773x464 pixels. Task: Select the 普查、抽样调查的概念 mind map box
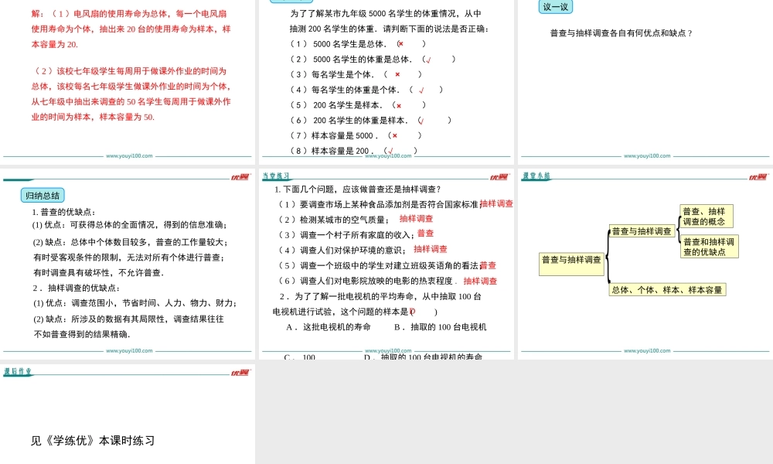point(706,217)
